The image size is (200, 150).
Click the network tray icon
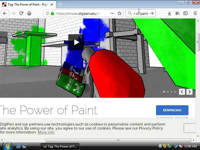click(176, 146)
